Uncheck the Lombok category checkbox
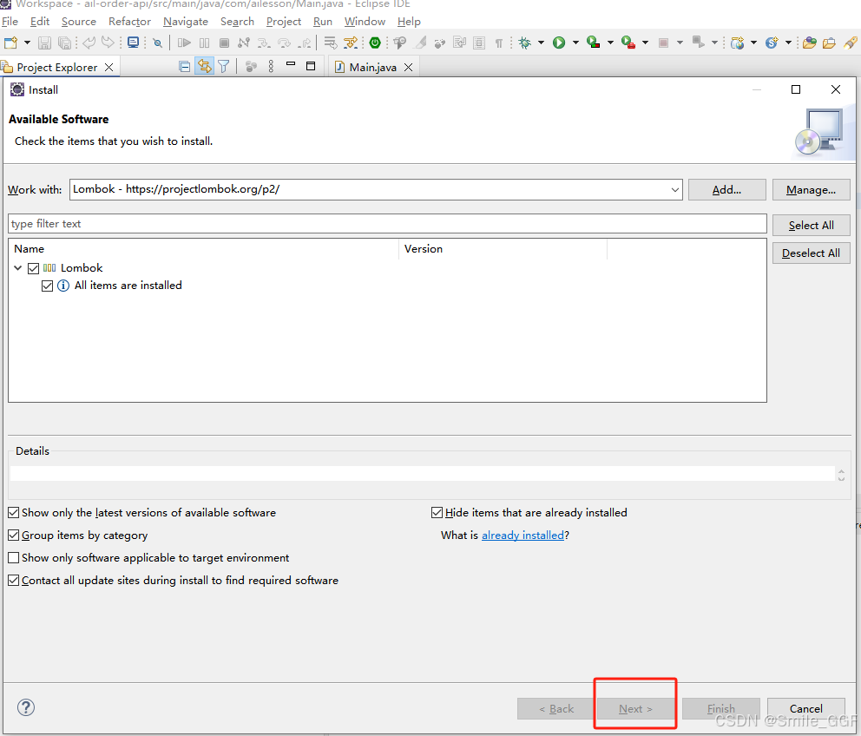 click(34, 268)
